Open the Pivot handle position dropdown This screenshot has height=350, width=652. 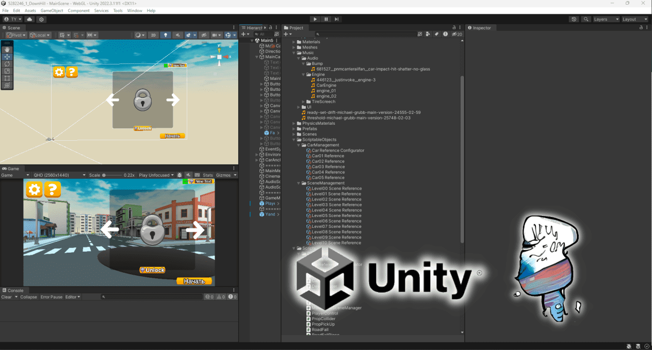coord(17,35)
